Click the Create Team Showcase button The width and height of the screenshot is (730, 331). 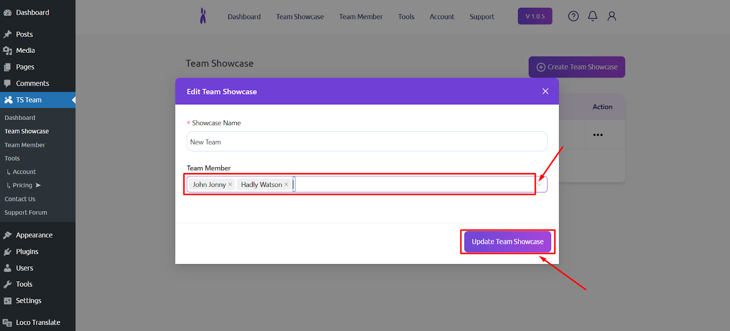(x=577, y=67)
